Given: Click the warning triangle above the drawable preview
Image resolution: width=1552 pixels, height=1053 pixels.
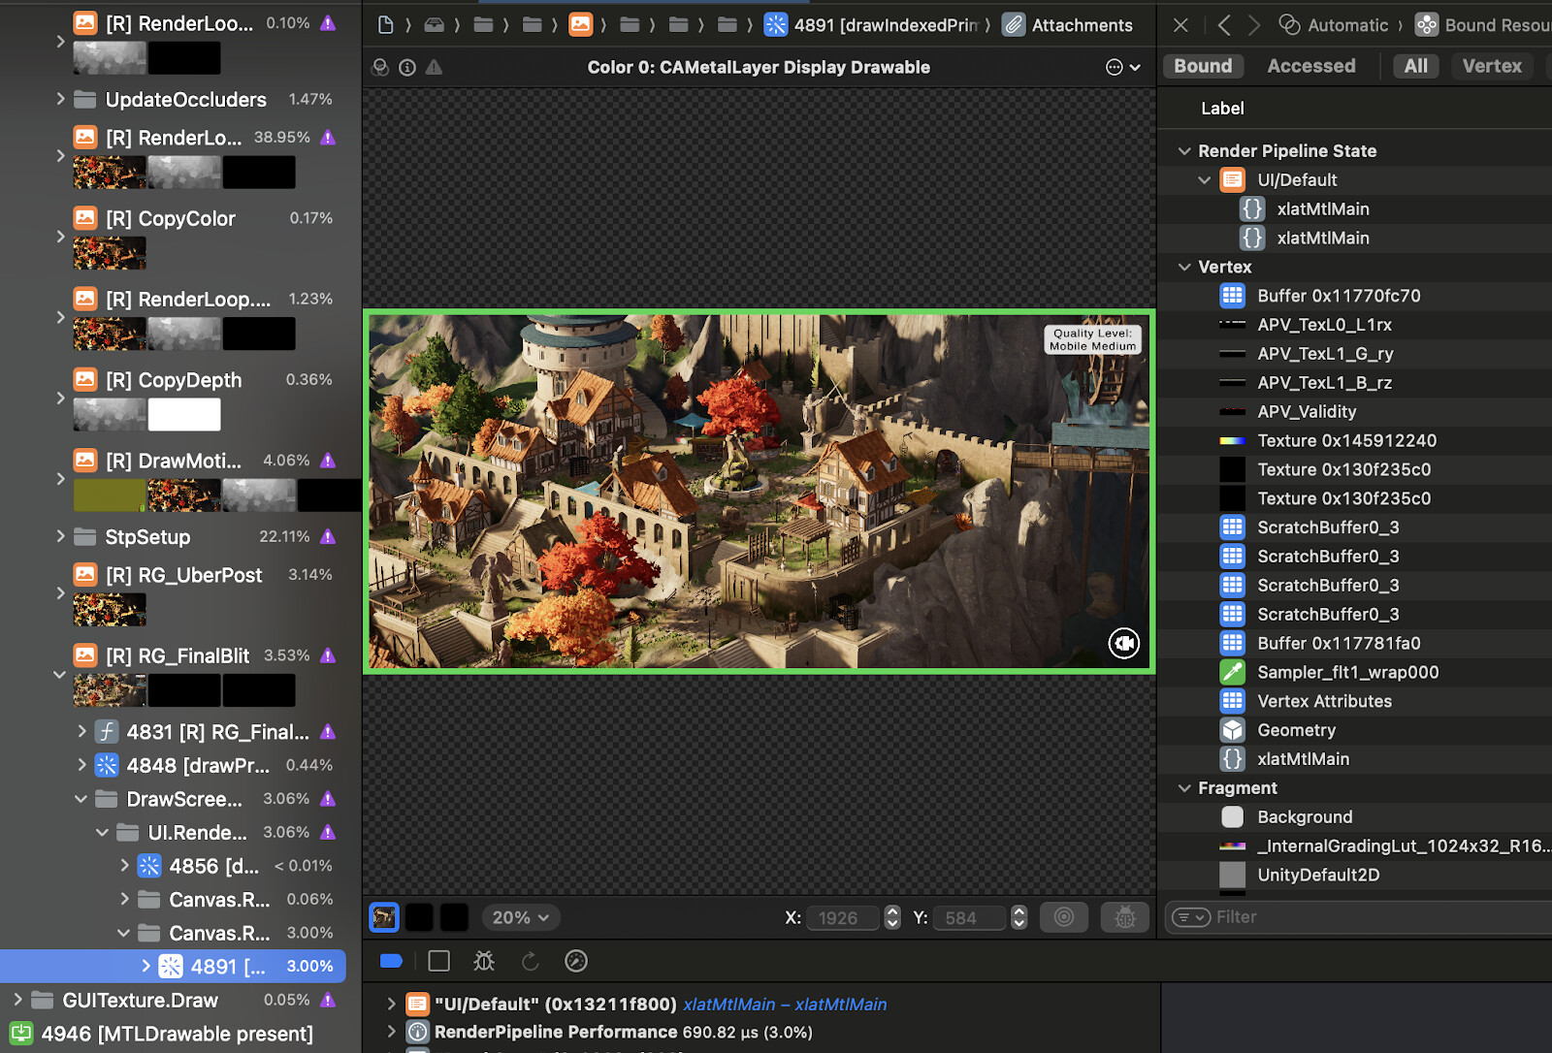Looking at the screenshot, I should pyautogui.click(x=435, y=67).
